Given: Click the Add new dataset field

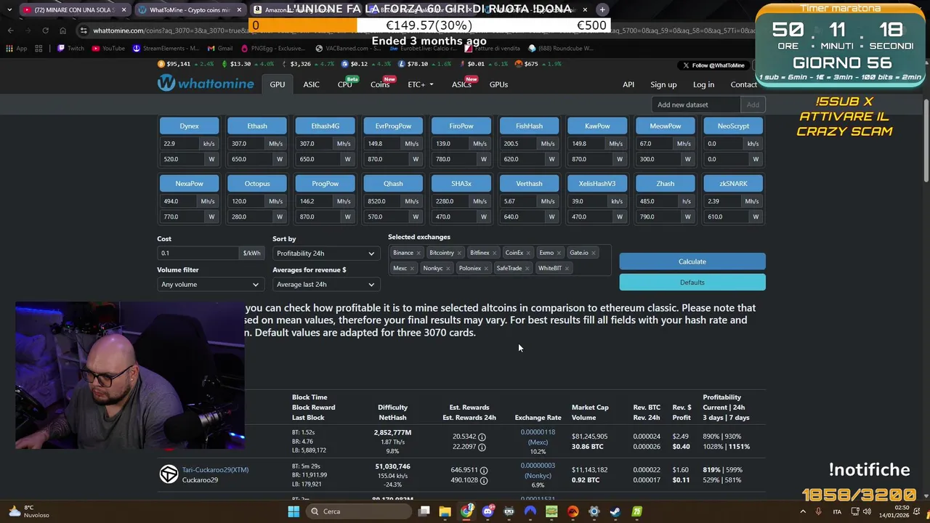Looking at the screenshot, I should point(696,105).
